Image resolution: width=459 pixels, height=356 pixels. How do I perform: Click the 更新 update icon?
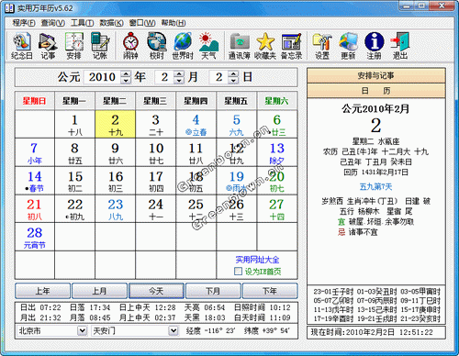(348, 46)
